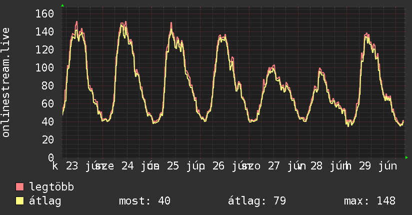412x215 pixels.
Task: Click the x-axis date label 26
Action: coord(218,166)
